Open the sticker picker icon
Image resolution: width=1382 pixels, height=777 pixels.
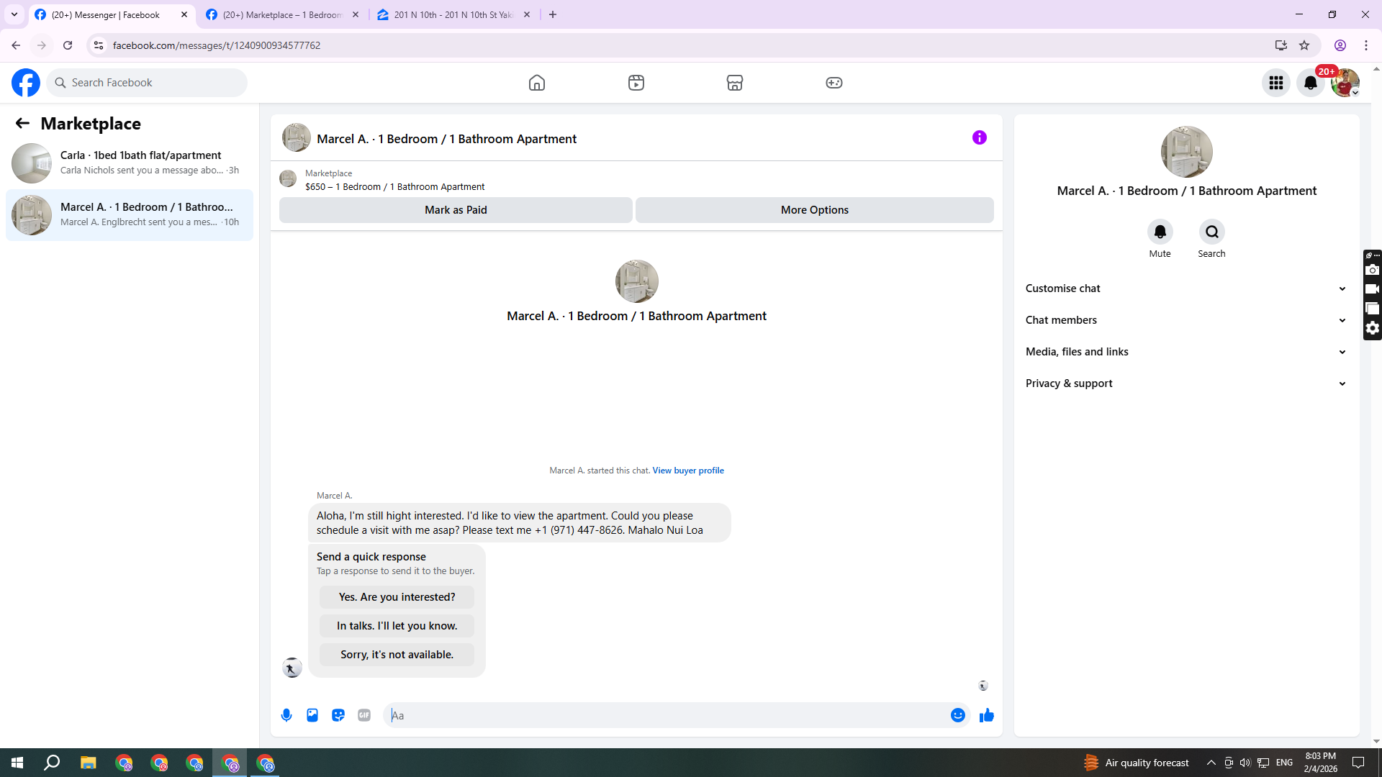(338, 715)
